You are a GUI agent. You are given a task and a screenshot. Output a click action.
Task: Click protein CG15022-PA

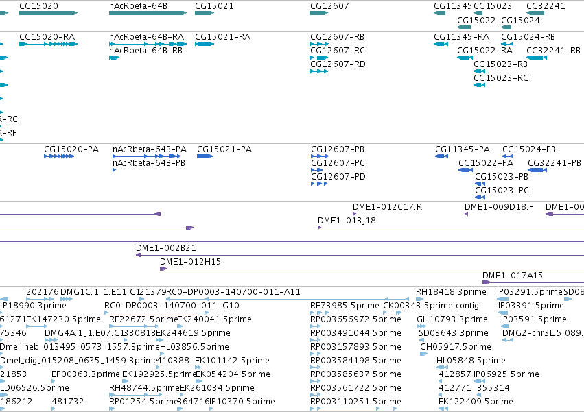[x=465, y=170]
